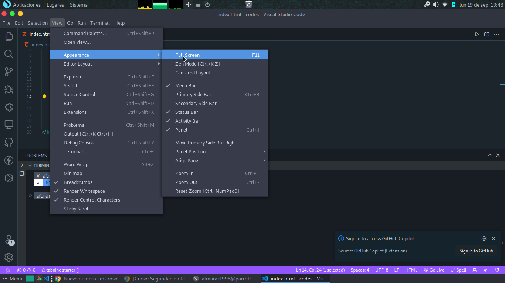Open the Panel Position submenu
This screenshot has width=505, height=283.
(190, 151)
